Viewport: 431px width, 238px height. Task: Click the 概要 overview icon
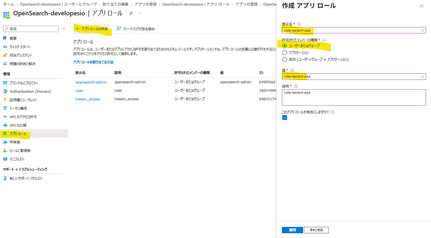coord(5,38)
